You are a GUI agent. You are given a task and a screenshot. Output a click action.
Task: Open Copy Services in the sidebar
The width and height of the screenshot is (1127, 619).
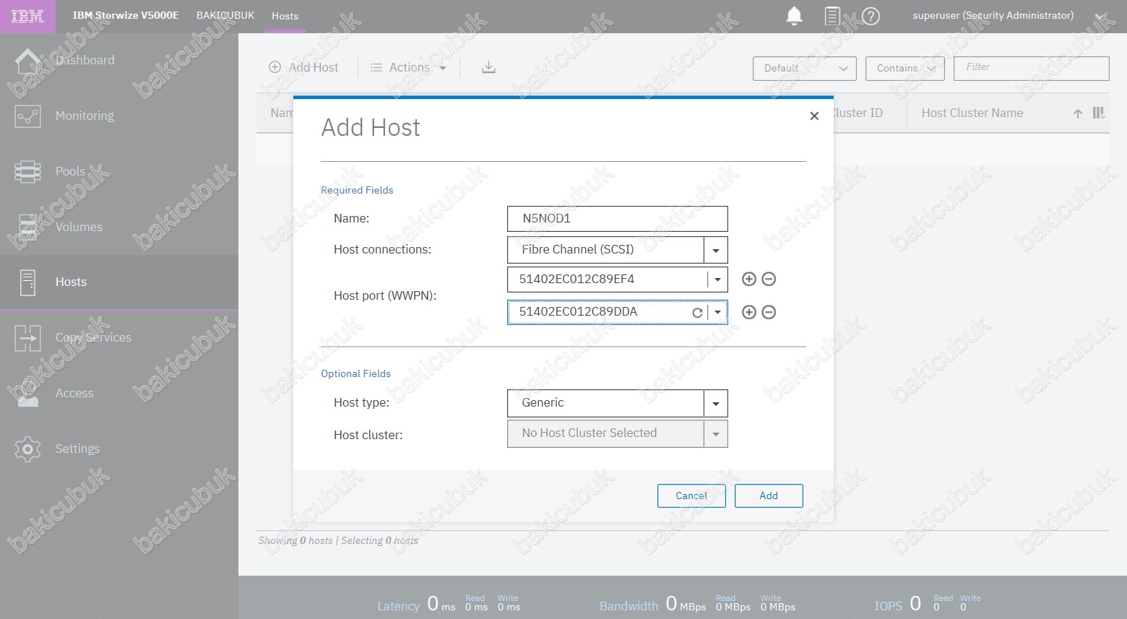point(119,338)
